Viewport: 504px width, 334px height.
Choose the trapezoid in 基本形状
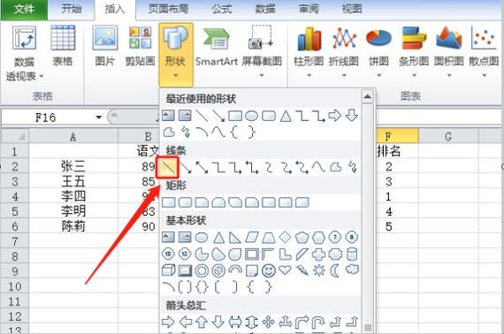coord(269,238)
